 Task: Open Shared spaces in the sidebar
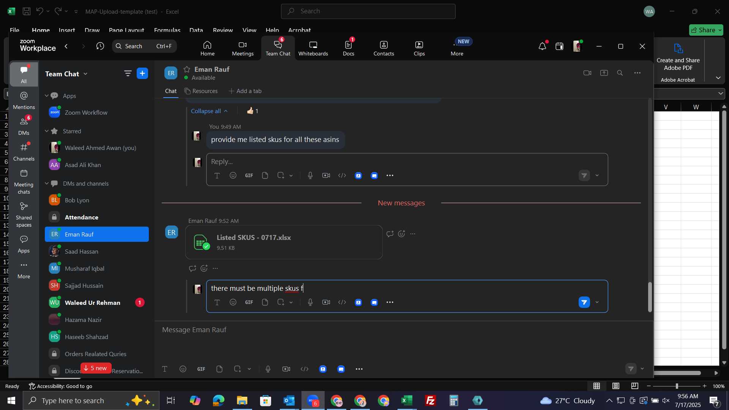(24, 214)
